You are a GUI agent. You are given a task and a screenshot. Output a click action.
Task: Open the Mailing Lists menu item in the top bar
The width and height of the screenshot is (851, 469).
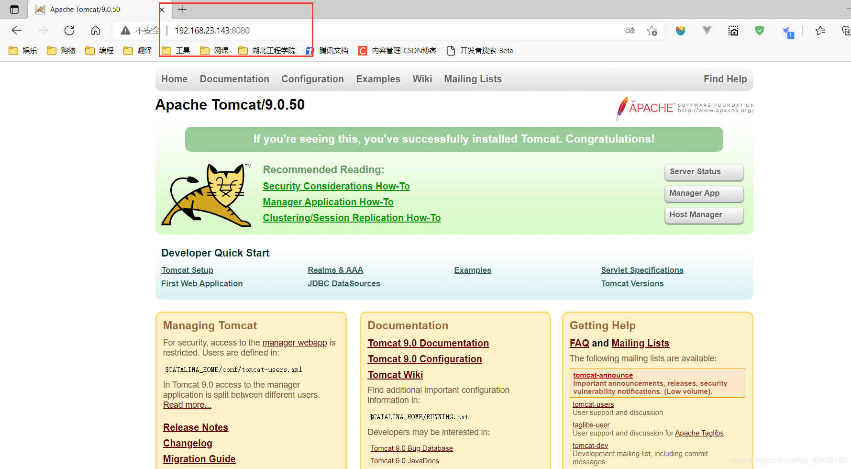click(473, 79)
